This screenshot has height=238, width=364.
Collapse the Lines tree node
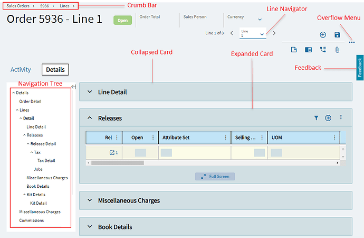coord(17,110)
